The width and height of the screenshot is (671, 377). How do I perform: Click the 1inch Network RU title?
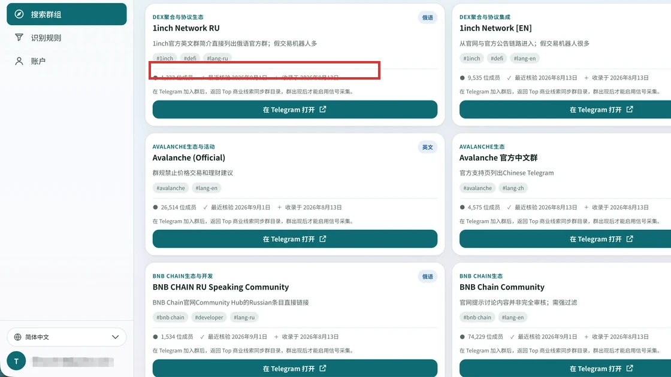[x=186, y=28]
